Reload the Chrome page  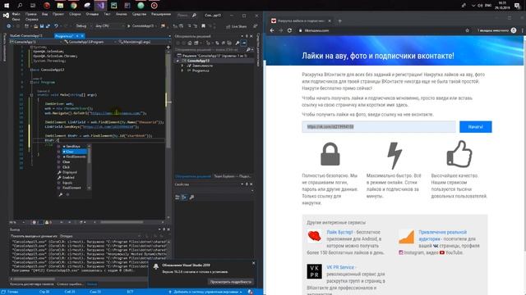pos(289,30)
